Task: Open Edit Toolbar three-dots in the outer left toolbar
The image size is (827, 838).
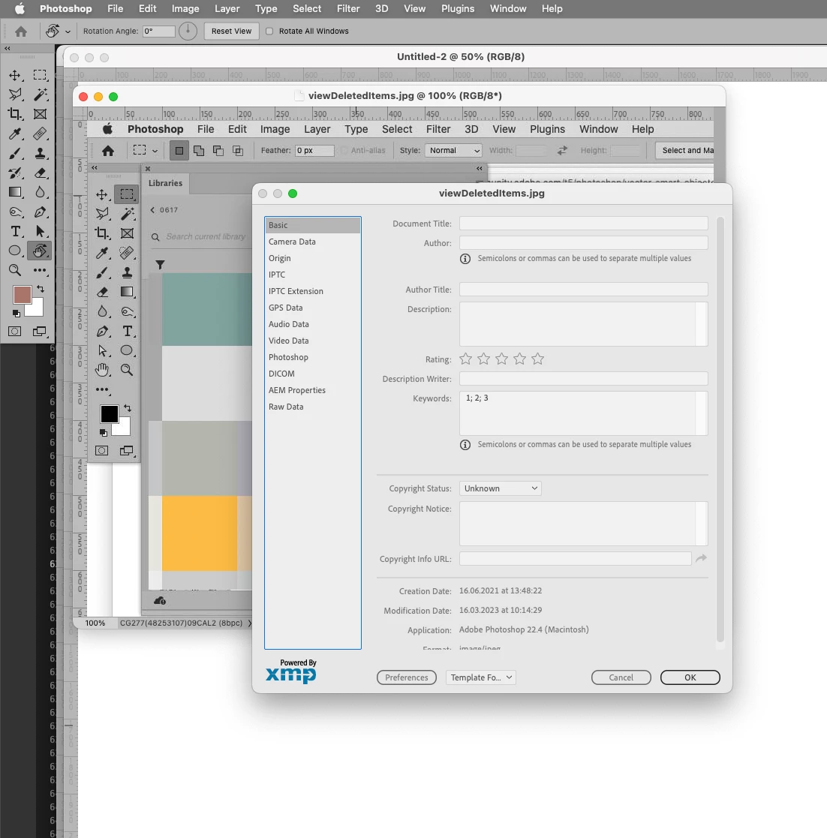Action: tap(40, 270)
